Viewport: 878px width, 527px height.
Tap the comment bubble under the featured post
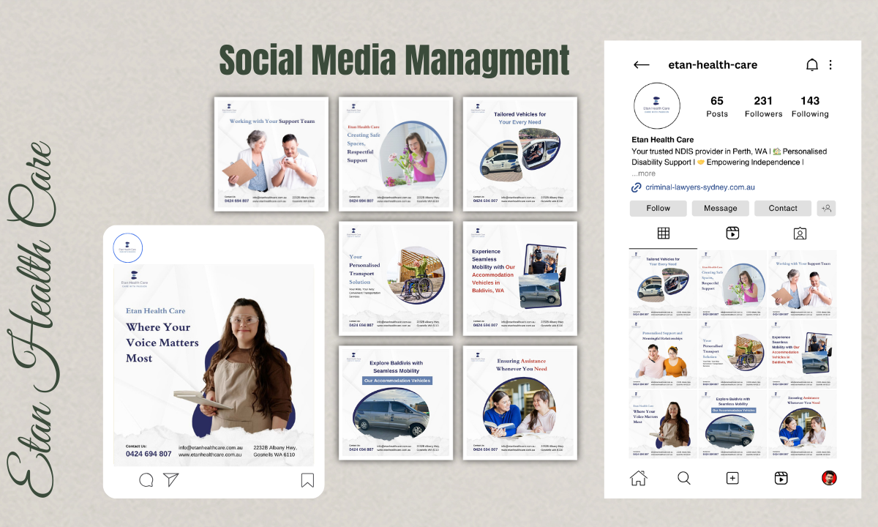click(146, 480)
